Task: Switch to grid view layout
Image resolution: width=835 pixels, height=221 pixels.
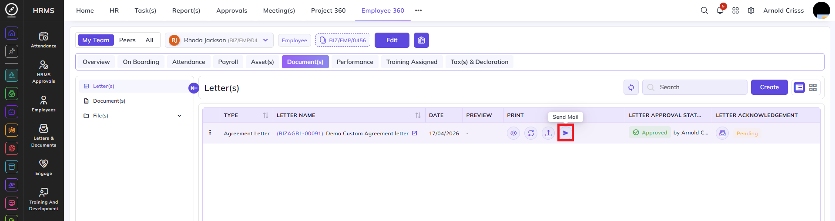Action: pyautogui.click(x=813, y=87)
